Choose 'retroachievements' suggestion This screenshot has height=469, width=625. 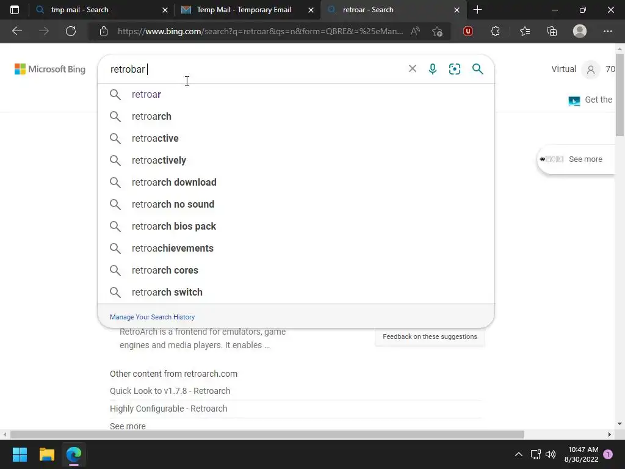click(296, 248)
